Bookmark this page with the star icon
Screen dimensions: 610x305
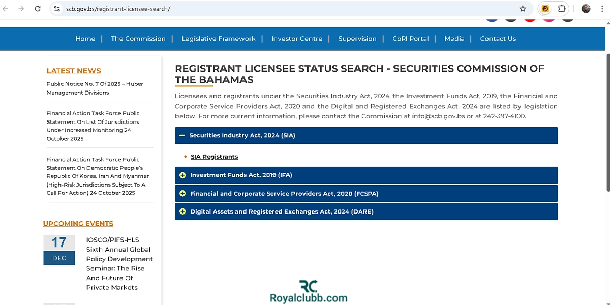[523, 9]
